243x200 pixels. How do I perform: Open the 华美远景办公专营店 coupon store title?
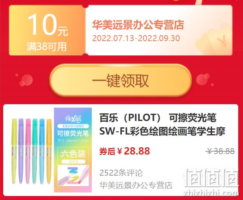pos(138,25)
